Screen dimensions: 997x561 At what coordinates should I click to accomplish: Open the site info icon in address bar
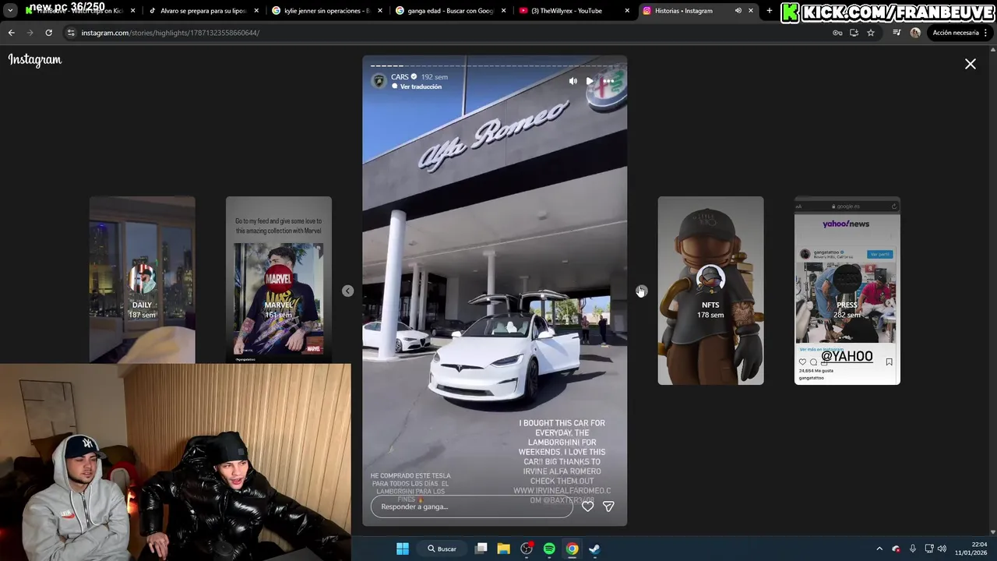coord(71,33)
